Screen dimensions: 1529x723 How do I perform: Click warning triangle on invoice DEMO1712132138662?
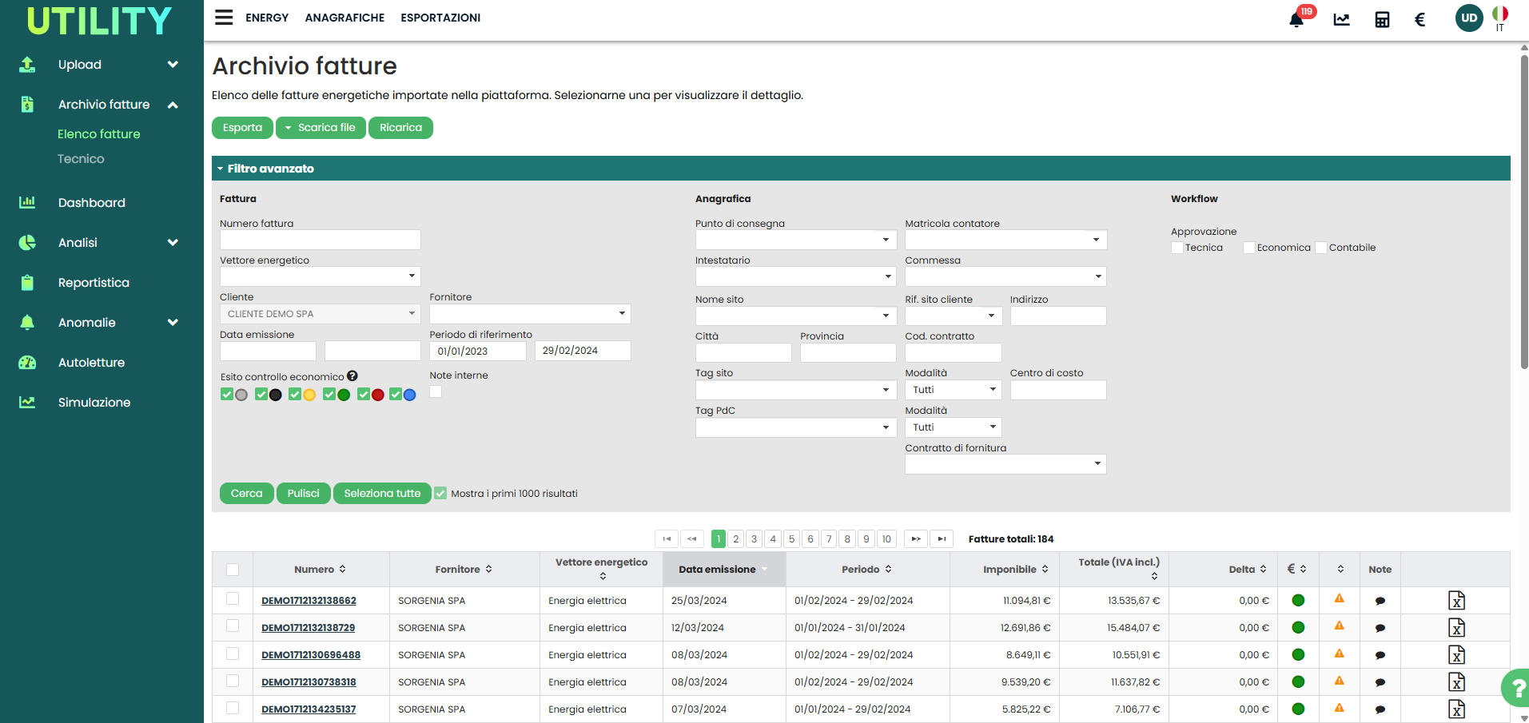pos(1340,598)
